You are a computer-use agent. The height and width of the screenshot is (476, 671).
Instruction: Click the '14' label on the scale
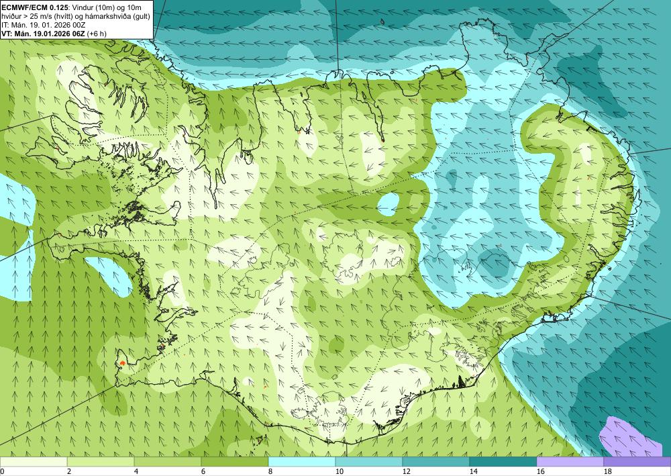point(474,472)
